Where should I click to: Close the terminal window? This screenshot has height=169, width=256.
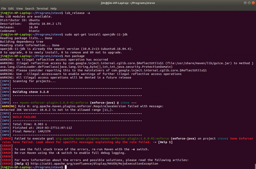[253, 3]
